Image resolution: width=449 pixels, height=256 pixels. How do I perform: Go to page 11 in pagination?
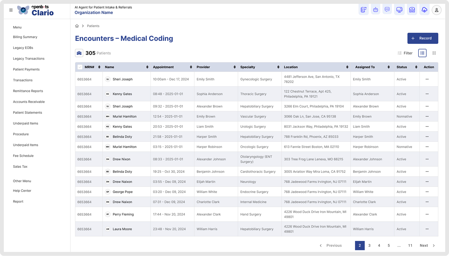(410, 245)
